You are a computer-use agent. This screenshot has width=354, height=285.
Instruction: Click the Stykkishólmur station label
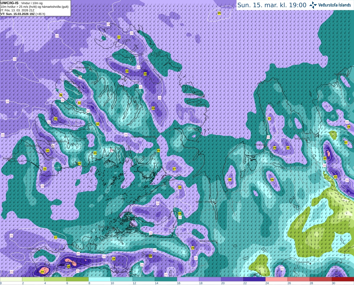(x=106, y=227)
